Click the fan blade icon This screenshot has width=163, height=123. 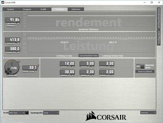8,72
